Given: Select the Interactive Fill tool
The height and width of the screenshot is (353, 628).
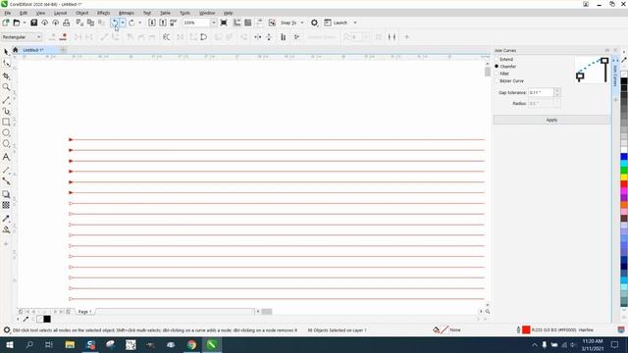Looking at the screenshot, I should [6, 229].
